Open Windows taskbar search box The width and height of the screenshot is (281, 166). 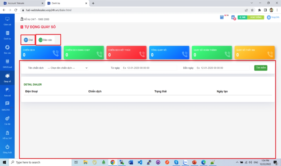[x=41, y=162]
